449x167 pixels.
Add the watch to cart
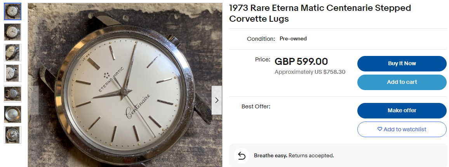(402, 82)
